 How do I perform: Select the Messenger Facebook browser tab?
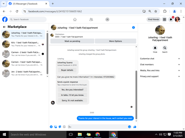tap(28, 4)
